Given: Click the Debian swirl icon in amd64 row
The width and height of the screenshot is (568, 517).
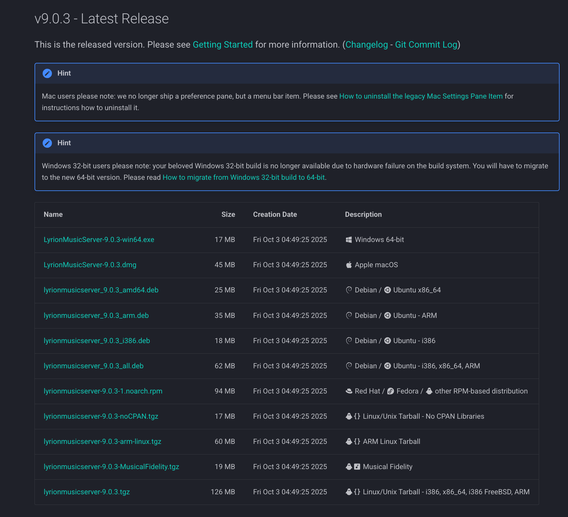Looking at the screenshot, I should pyautogui.click(x=349, y=290).
